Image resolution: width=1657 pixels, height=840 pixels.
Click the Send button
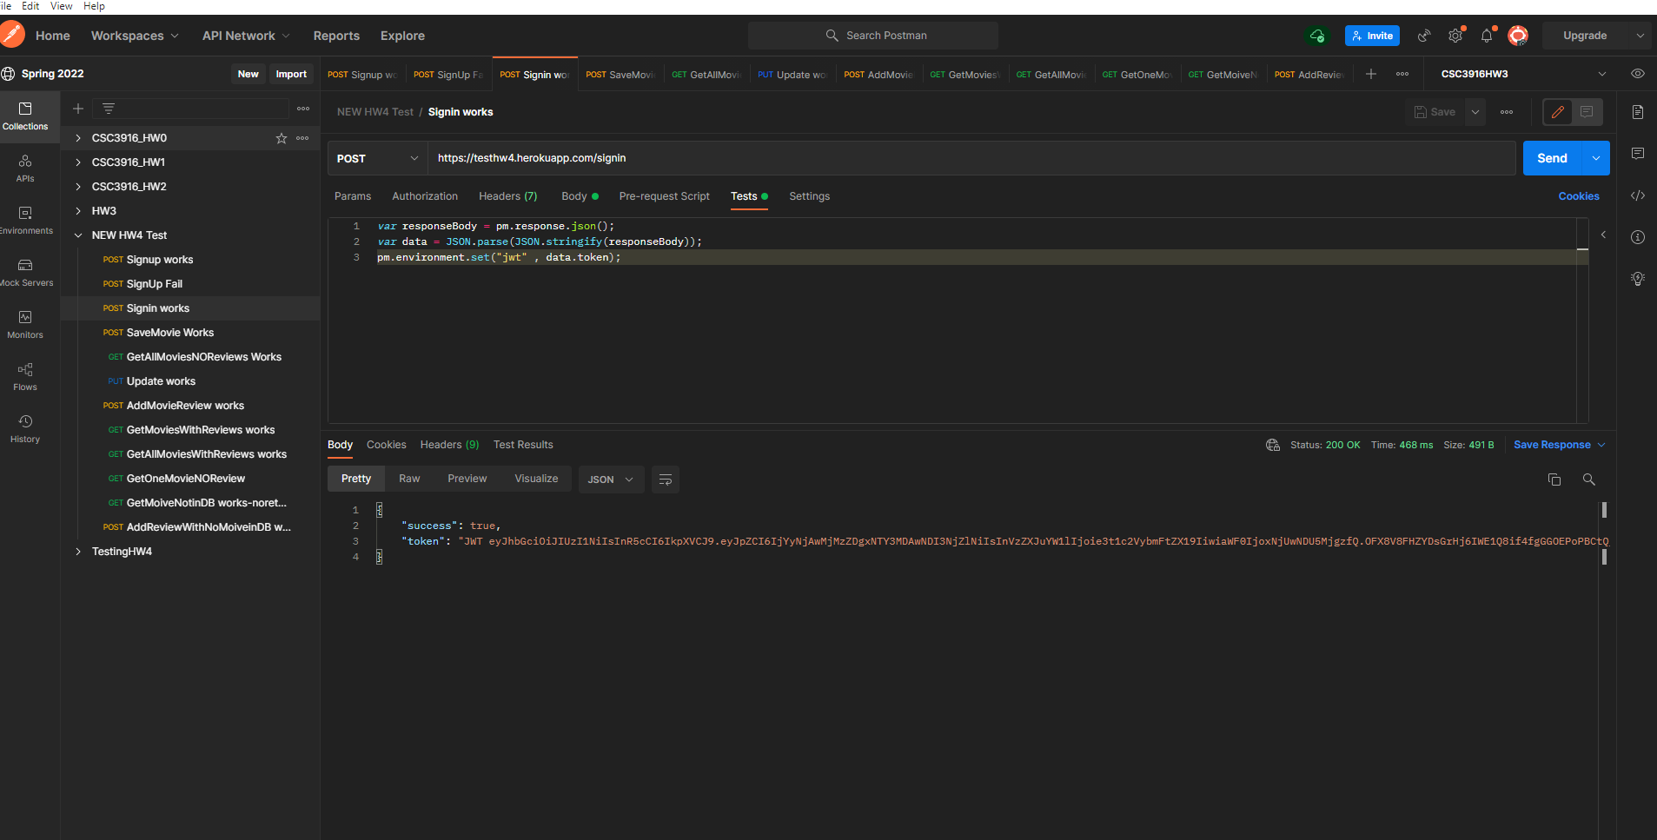coord(1554,157)
